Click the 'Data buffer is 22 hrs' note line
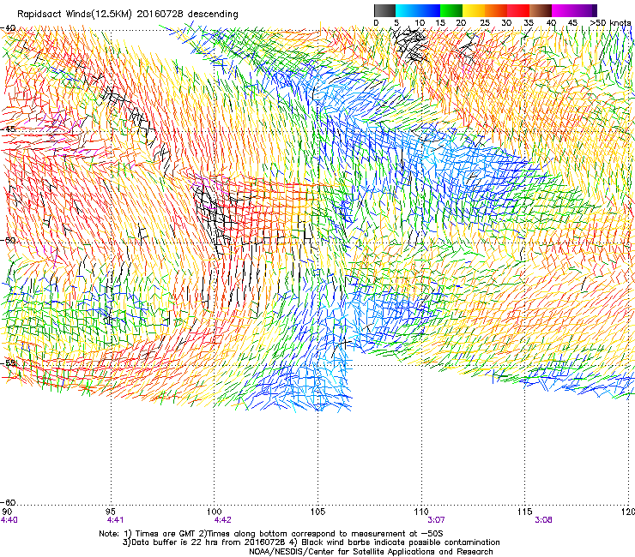 311,542
